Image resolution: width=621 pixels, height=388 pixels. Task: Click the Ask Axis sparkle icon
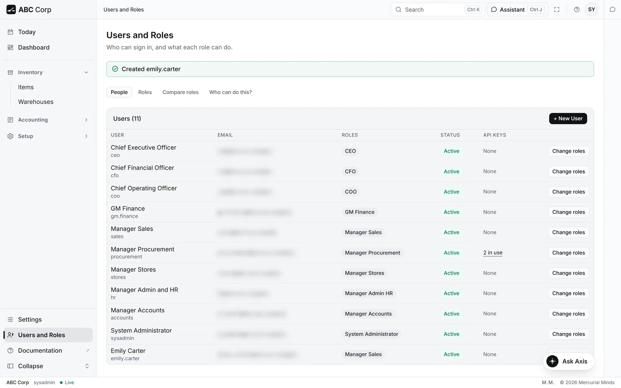point(552,361)
